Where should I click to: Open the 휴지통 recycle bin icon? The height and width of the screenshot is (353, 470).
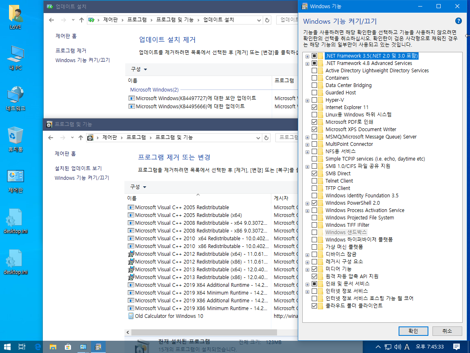pyautogui.click(x=15, y=139)
